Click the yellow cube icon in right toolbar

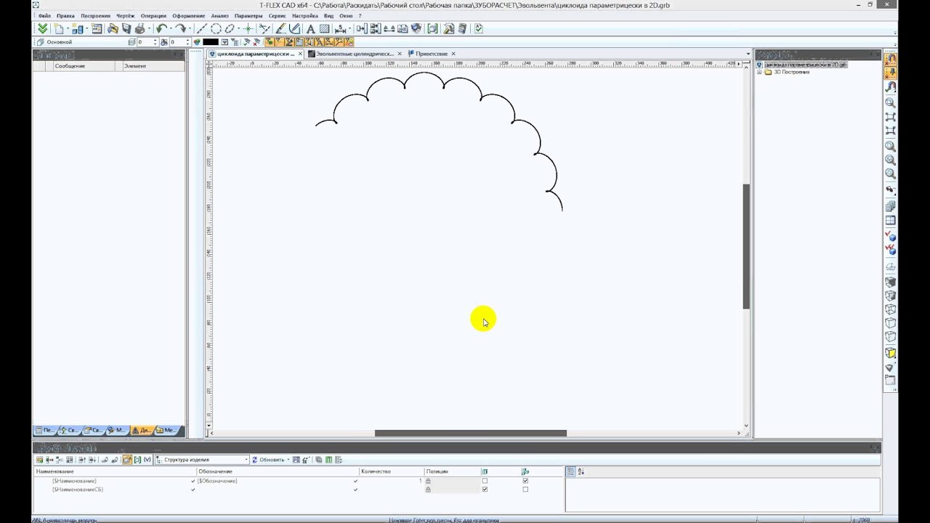(x=890, y=352)
